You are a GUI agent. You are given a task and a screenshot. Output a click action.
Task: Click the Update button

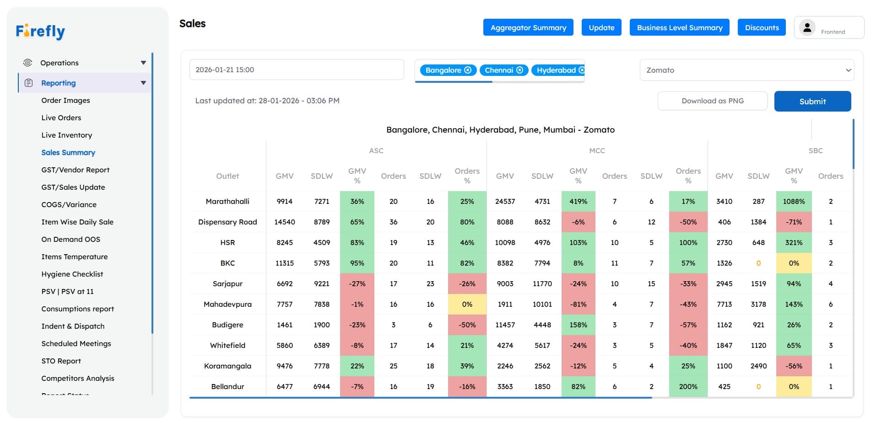click(x=601, y=27)
